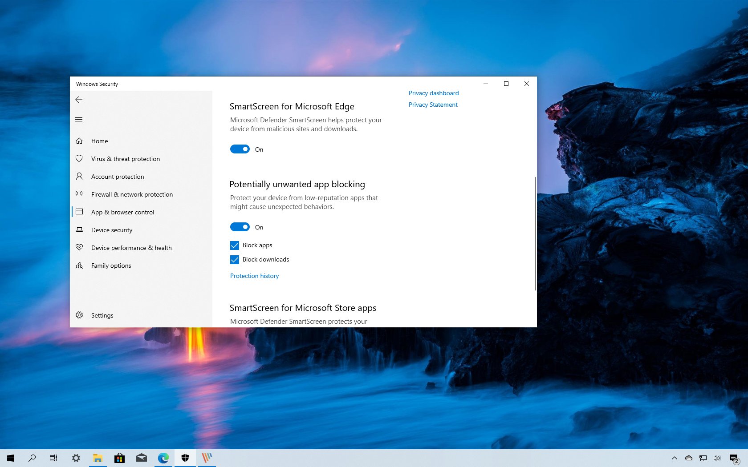Disable Potentially unwanted app blocking toggle
Screen dimensions: 748x467
240,227
